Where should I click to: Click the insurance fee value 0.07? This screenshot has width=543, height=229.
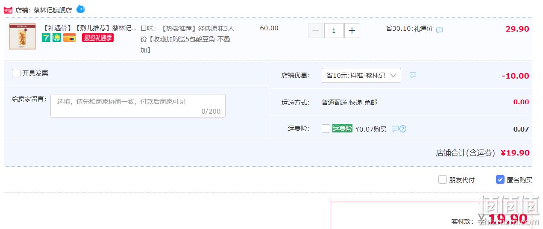[x=521, y=129]
